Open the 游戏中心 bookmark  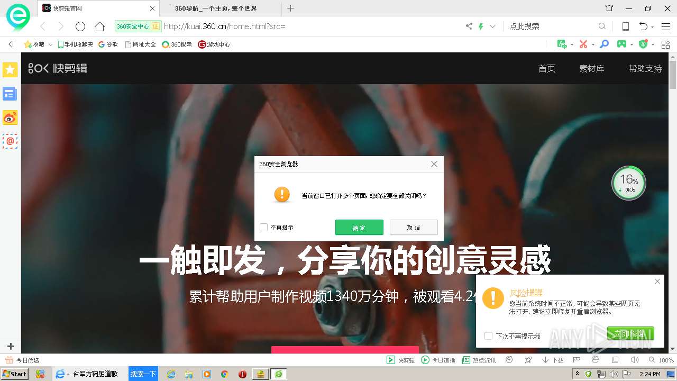coord(214,44)
